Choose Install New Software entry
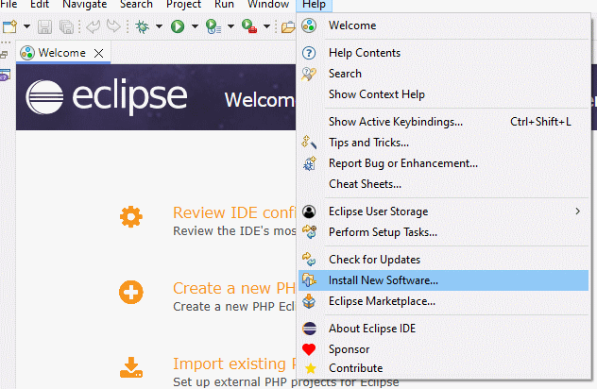This screenshot has width=597, height=389. pyautogui.click(x=444, y=280)
